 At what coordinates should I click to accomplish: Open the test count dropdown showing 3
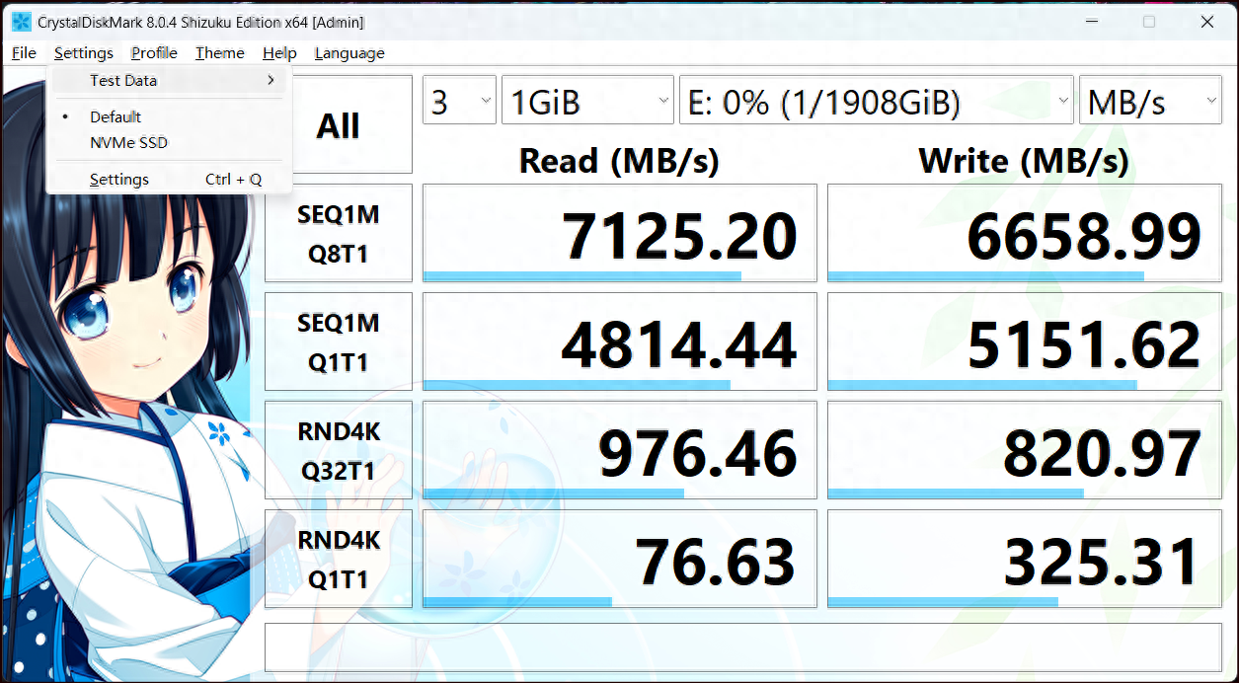459,102
